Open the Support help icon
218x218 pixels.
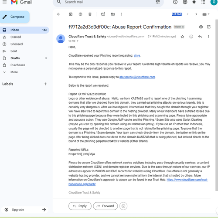(x=175, y=2)
